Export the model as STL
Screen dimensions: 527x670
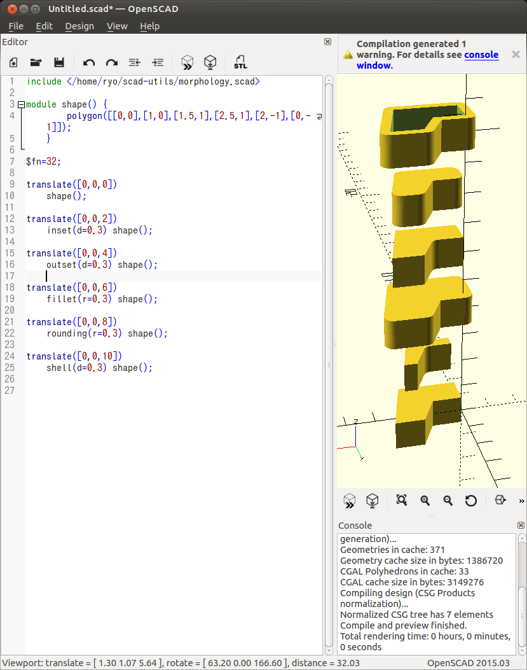click(x=240, y=62)
